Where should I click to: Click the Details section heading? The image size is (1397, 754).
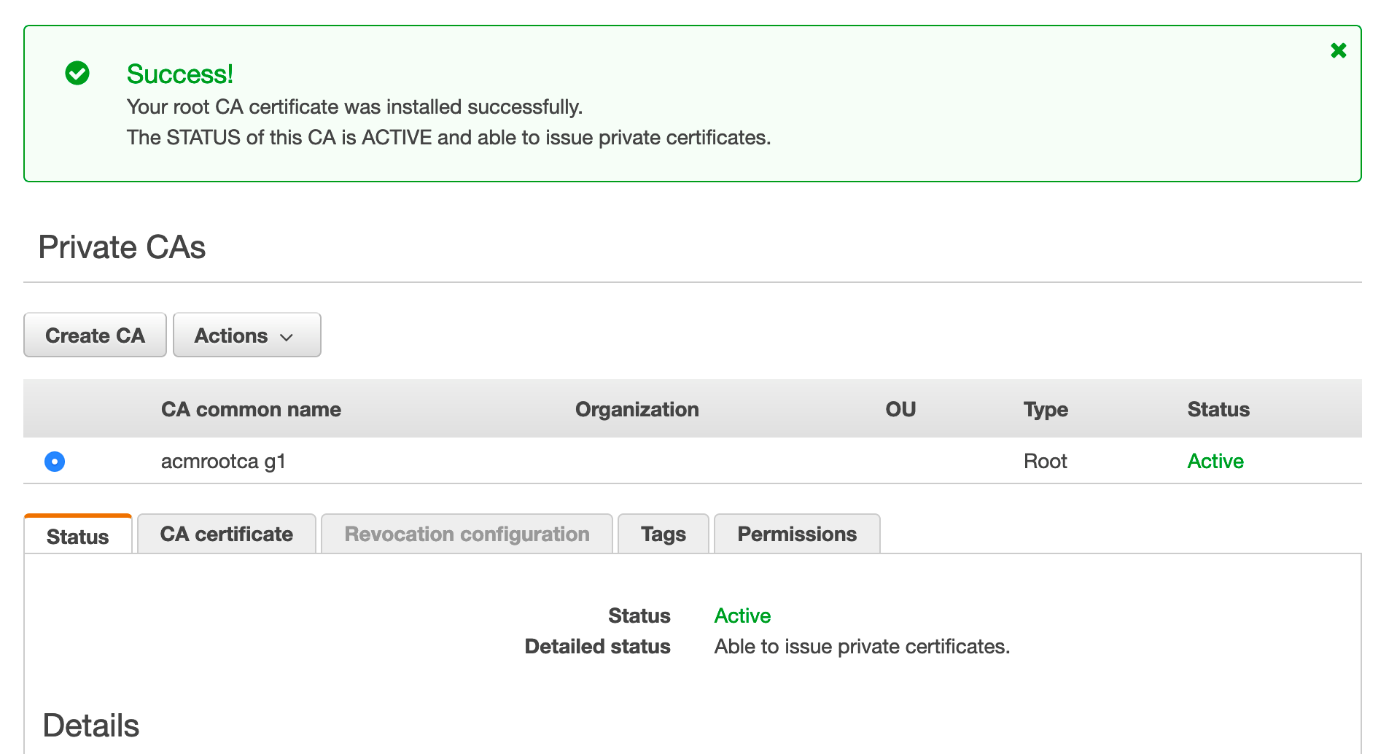point(91,726)
